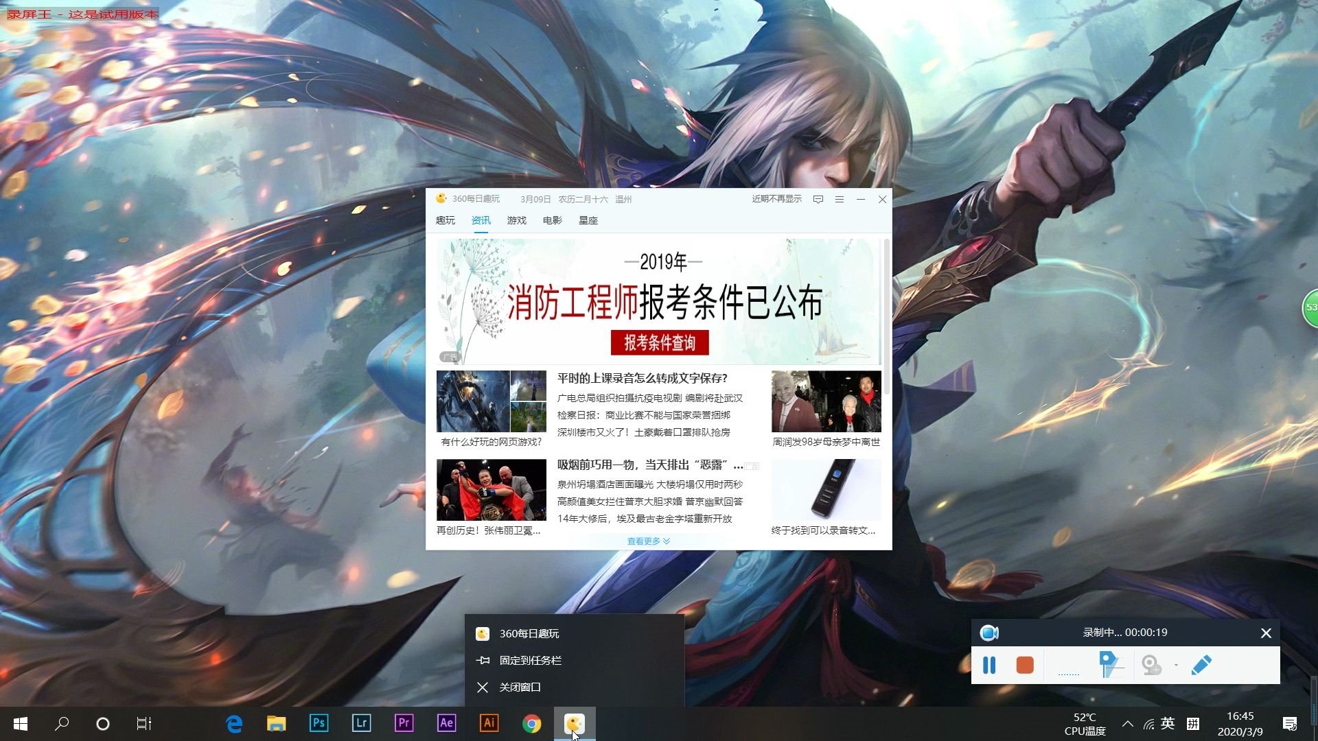1318x741 pixels.
Task: Open the network Wi-Fi tray icon
Action: point(1148,724)
